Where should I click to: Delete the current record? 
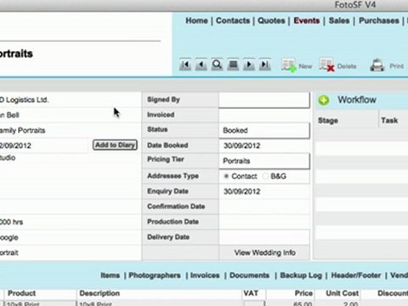[337, 65]
